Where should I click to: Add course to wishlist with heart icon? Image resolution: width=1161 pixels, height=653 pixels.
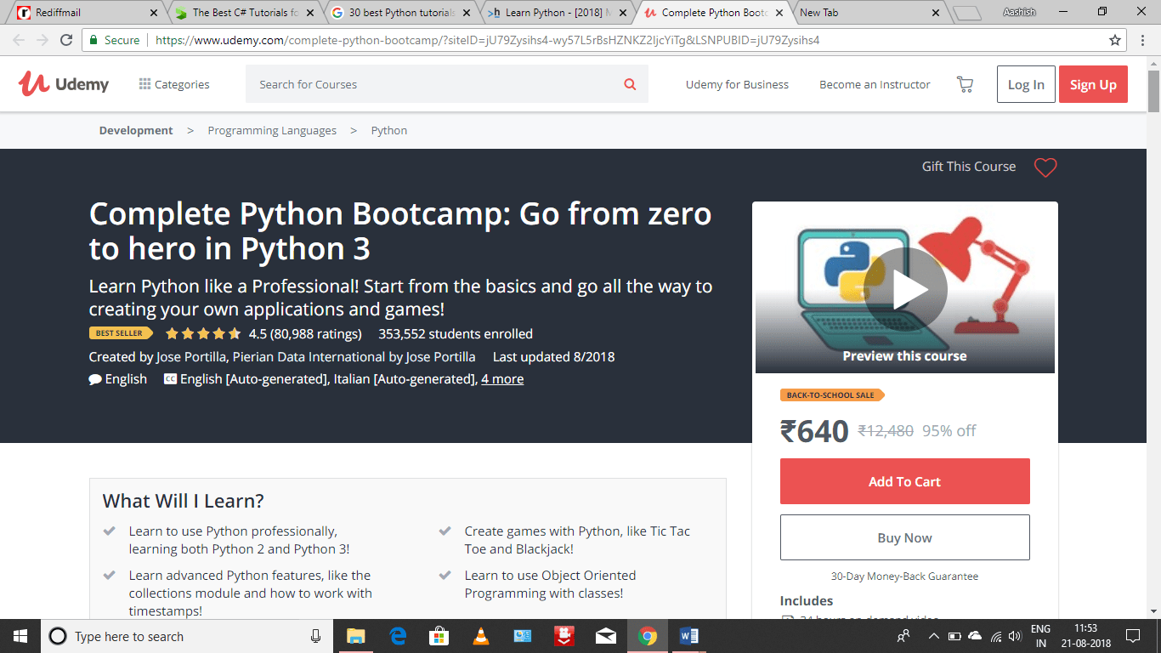(1045, 168)
